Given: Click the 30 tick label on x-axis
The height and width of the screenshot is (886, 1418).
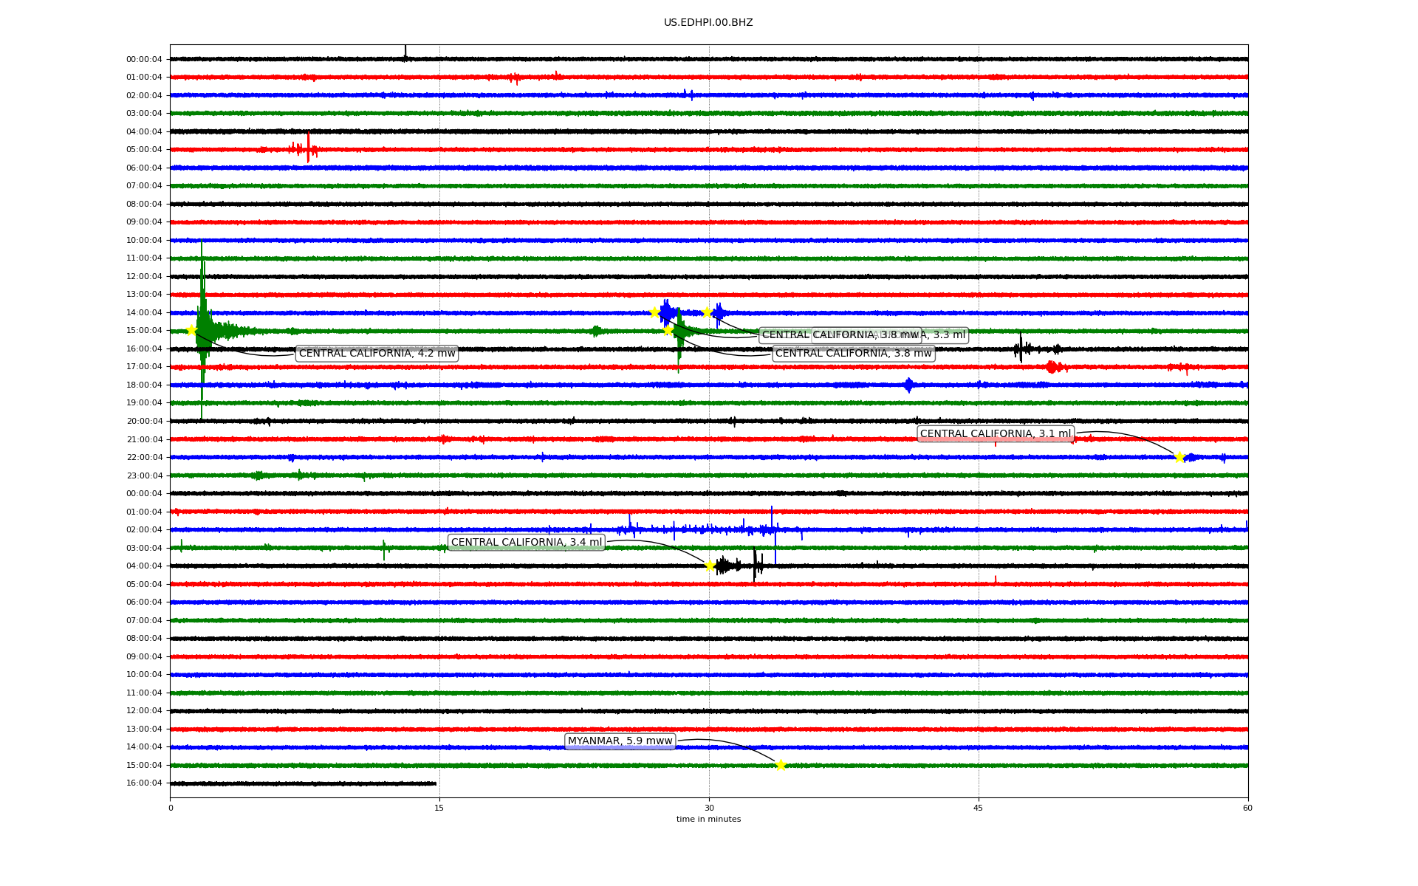Looking at the screenshot, I should click(x=709, y=808).
